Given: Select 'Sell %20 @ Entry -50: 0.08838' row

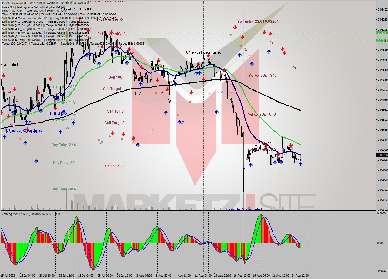Looking at the screenshot, I should coord(45,36).
